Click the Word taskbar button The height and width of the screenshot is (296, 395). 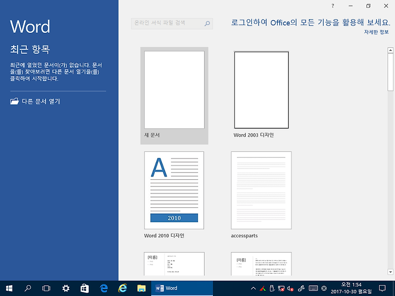[182, 288]
